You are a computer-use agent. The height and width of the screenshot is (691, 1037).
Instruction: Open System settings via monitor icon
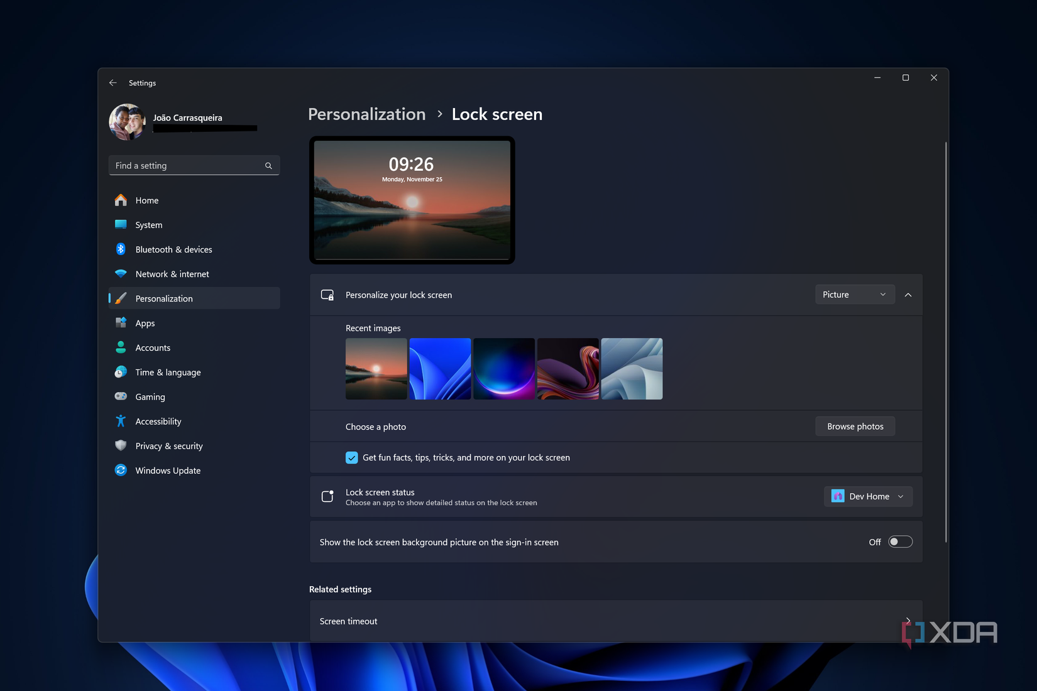(121, 224)
